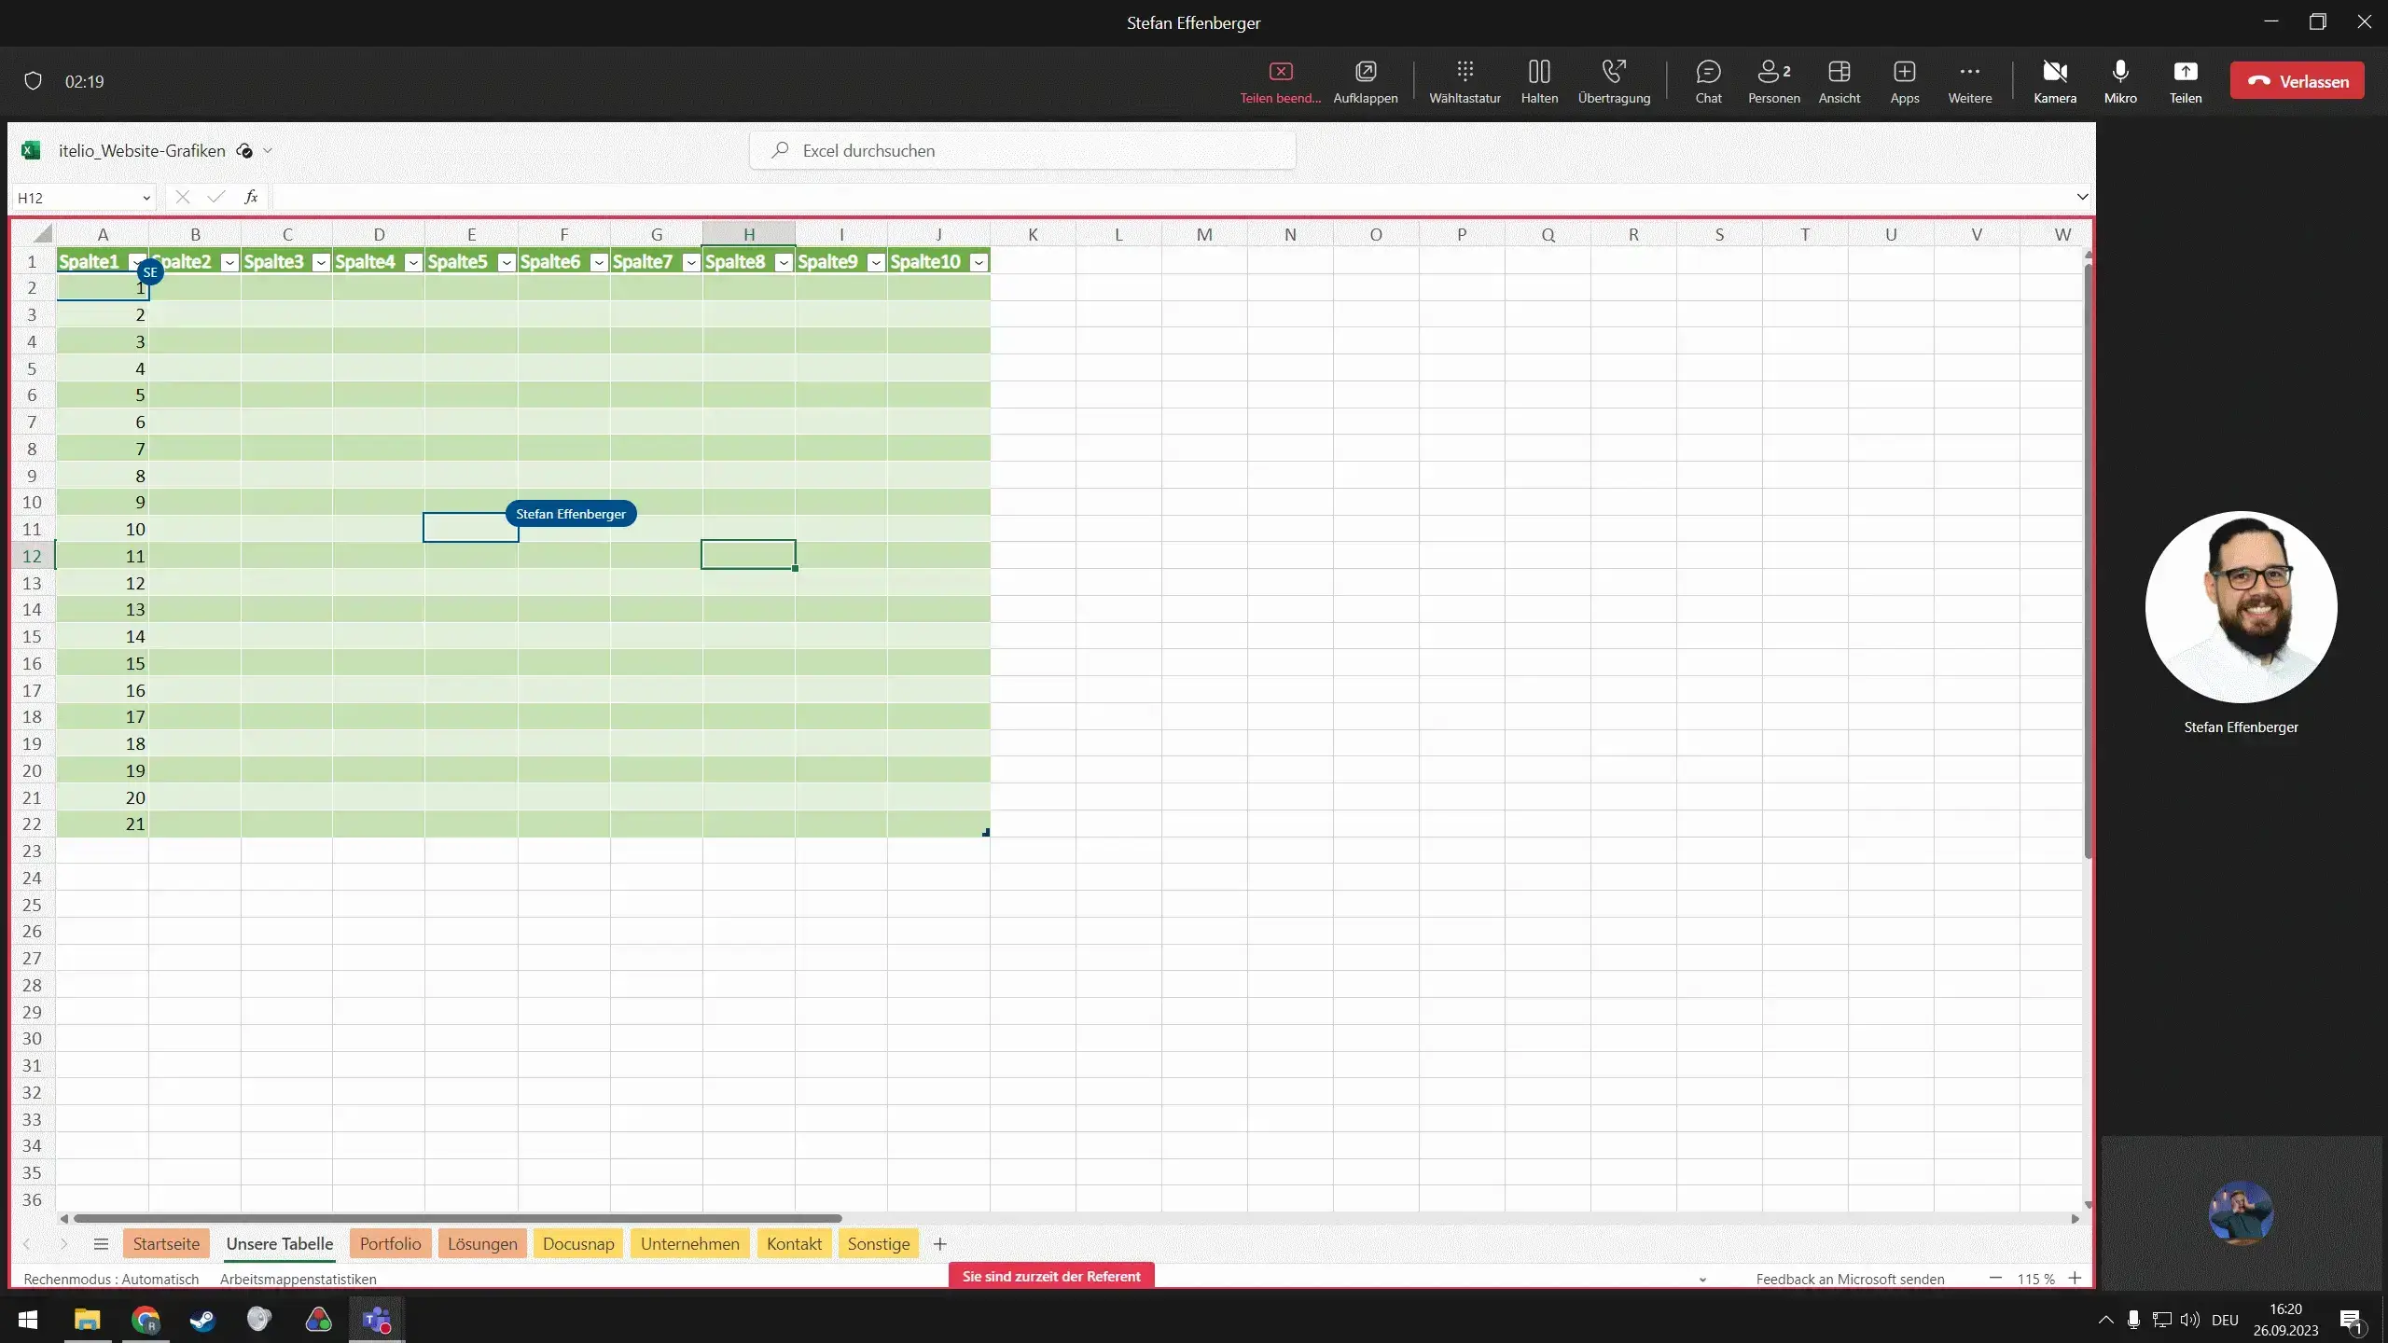
Task: Stop sharing with Teilen beenden icon
Action: click(1281, 72)
